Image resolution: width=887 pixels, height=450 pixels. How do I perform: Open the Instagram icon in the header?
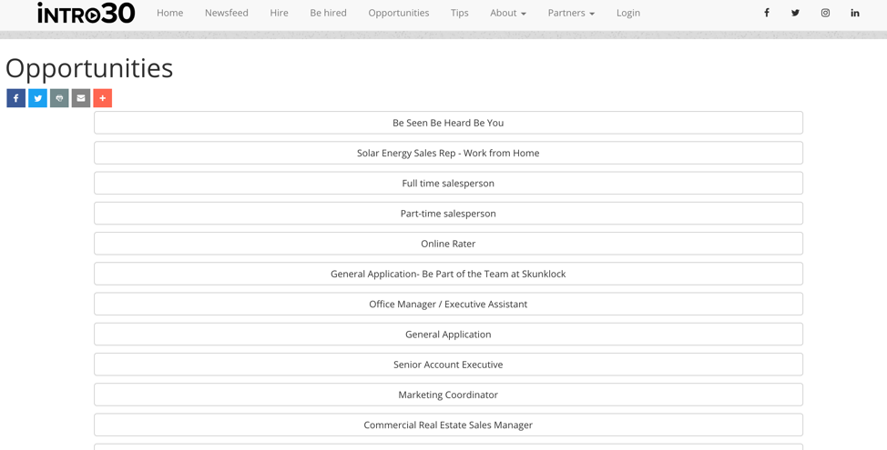tap(825, 13)
